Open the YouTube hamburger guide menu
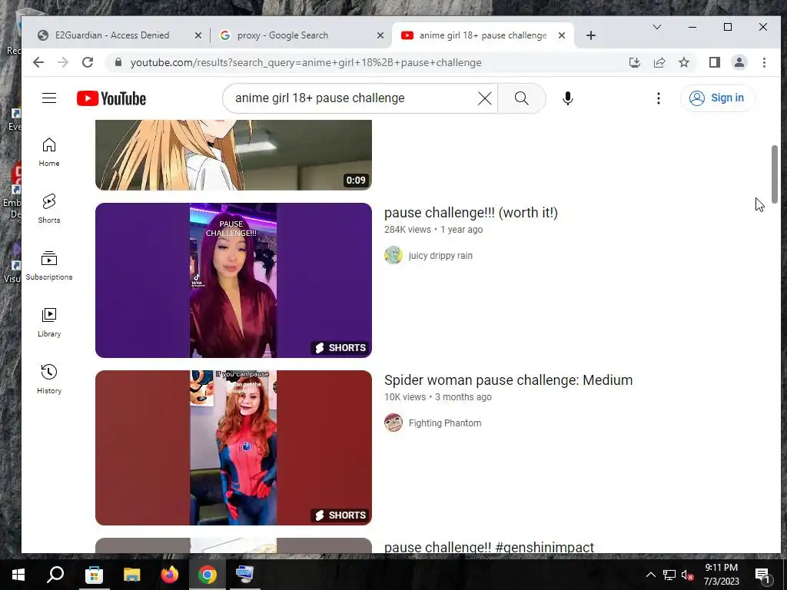787x590 pixels. (48, 98)
